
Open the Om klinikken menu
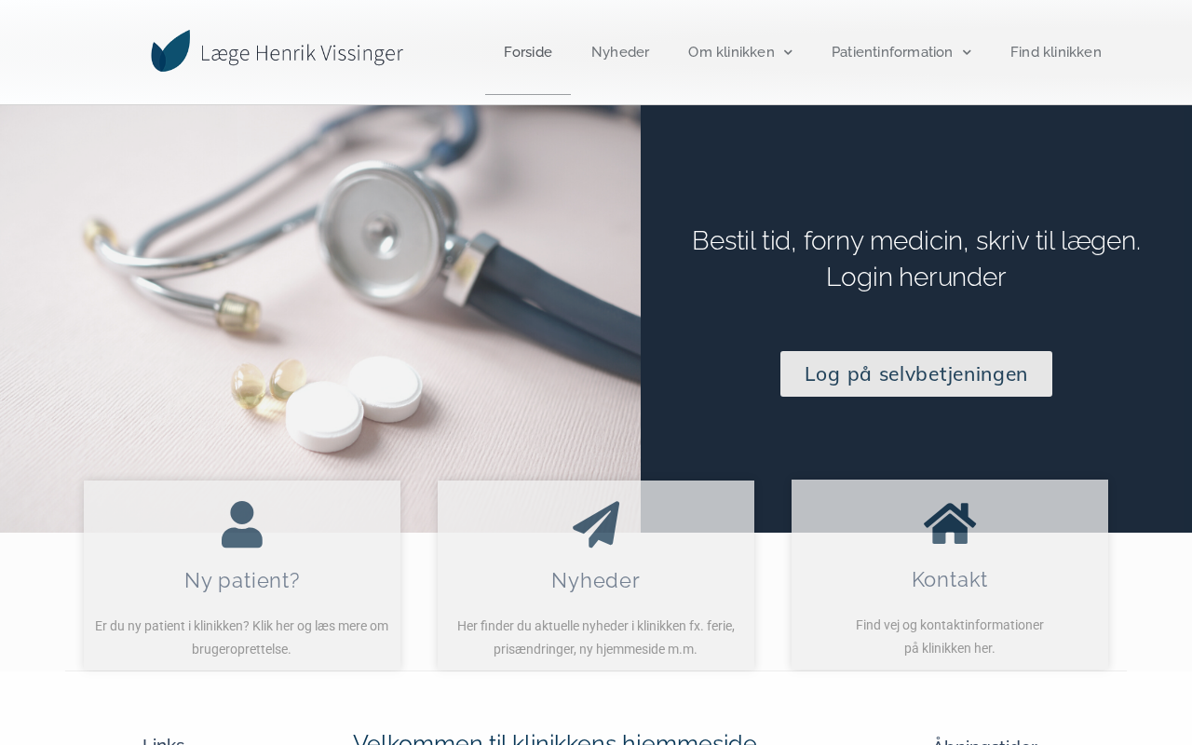731,52
